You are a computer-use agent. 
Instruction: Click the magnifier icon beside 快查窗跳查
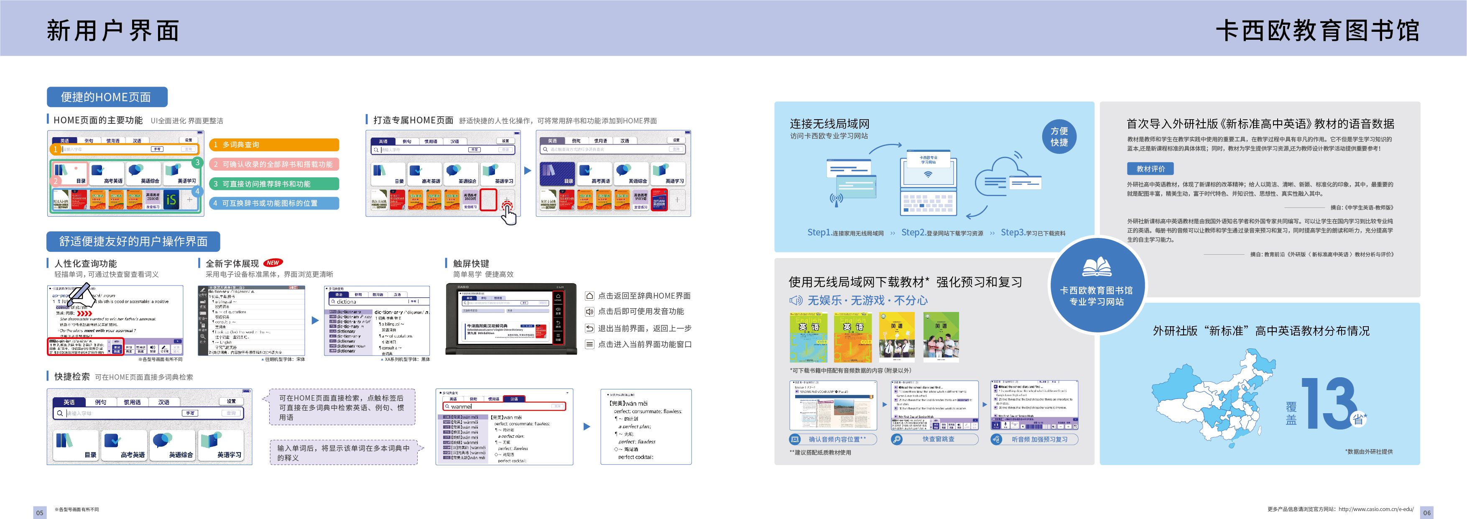pos(896,439)
